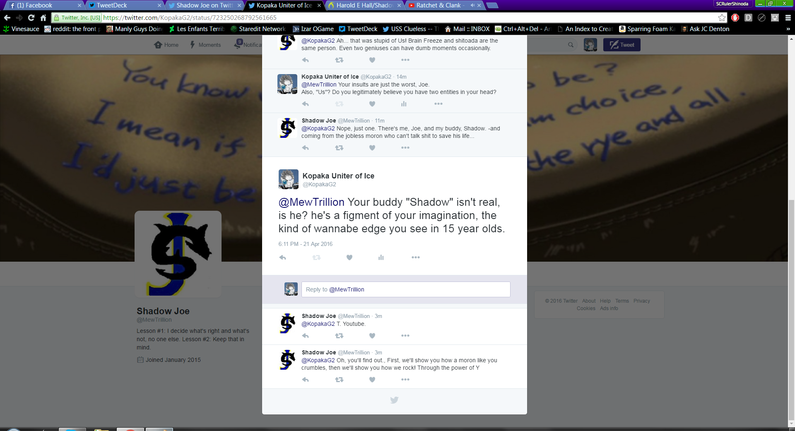The image size is (795, 431).
Task: Open the Staredit Network bookmark
Action: tap(258, 29)
